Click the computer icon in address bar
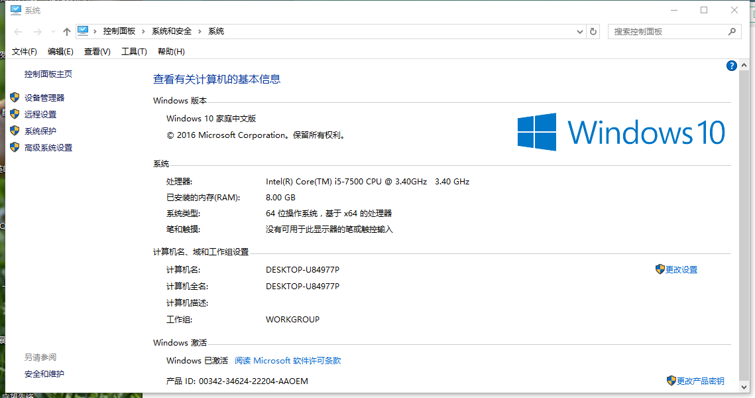The height and width of the screenshot is (398, 755). (83, 31)
